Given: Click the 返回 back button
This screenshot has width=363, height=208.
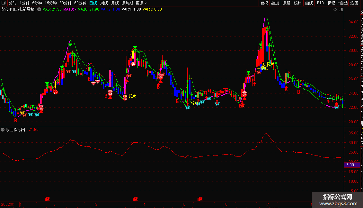Looking at the screenshot, I should click(354, 3).
